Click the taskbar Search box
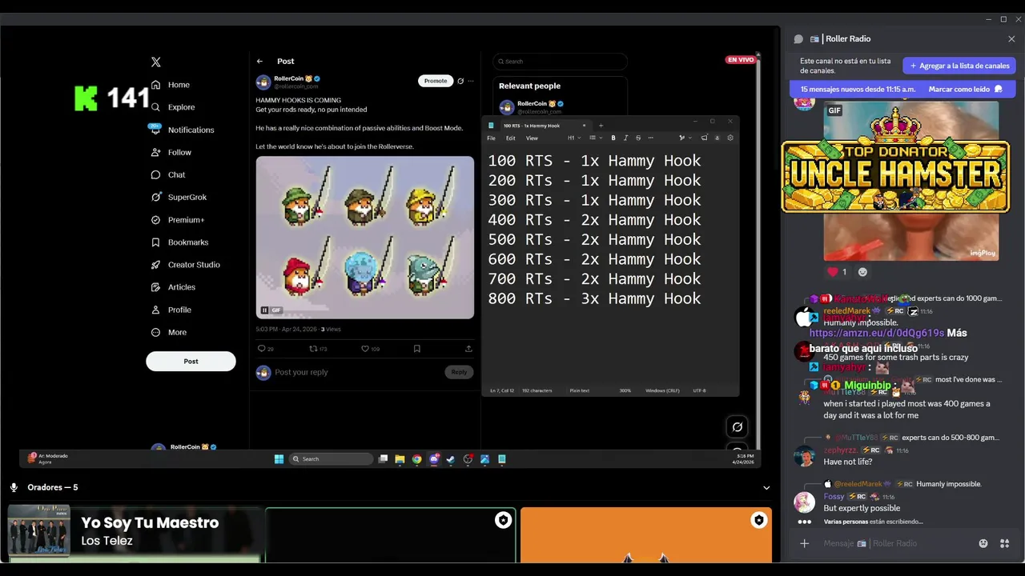 332,459
